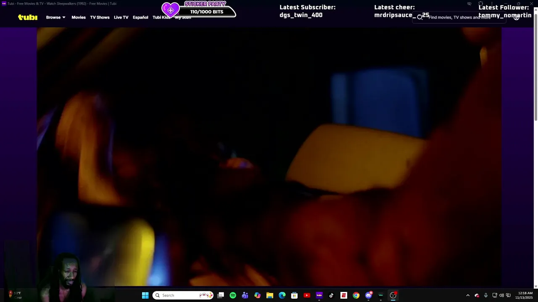Open Microsoft Teams from the taskbar
538x302 pixels.
tap(245, 295)
